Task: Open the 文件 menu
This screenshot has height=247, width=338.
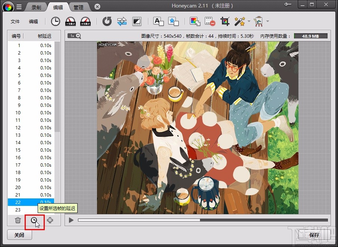Action: pos(15,21)
